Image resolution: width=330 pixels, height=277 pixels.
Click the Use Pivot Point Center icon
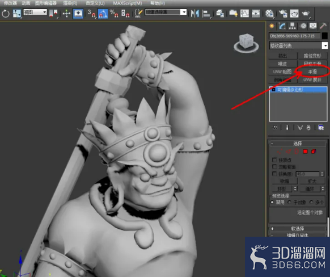(x=53, y=14)
